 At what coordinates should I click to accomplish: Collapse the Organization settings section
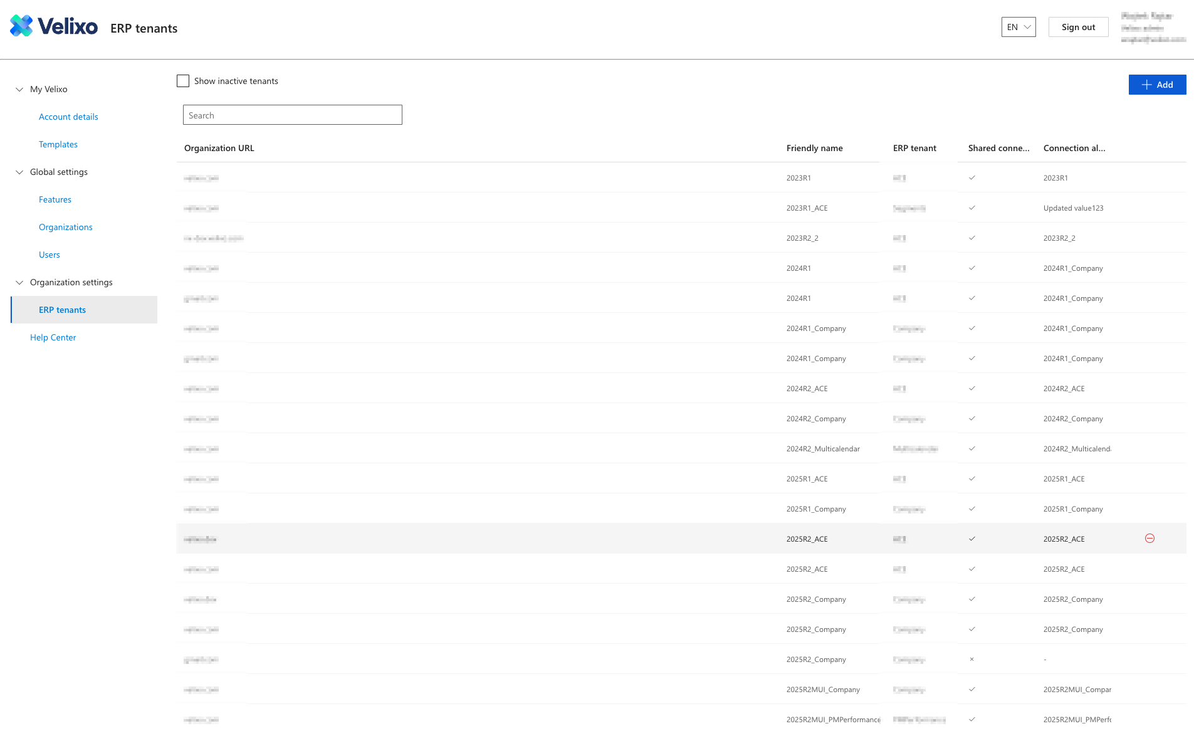click(19, 282)
